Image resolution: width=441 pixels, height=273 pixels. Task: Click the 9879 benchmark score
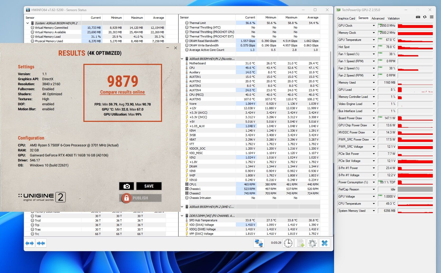click(x=122, y=81)
